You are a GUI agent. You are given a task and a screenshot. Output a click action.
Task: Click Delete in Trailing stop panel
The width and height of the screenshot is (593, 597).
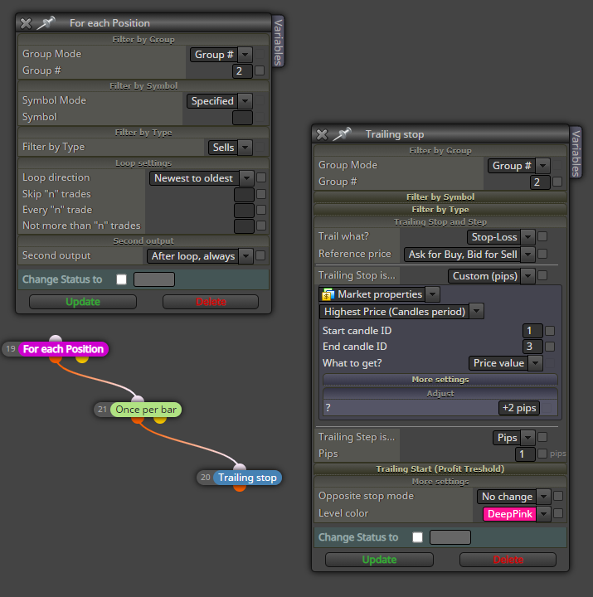(x=508, y=560)
